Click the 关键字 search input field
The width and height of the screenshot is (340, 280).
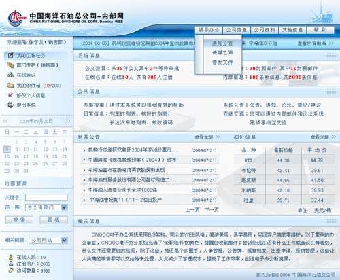(x=46, y=198)
